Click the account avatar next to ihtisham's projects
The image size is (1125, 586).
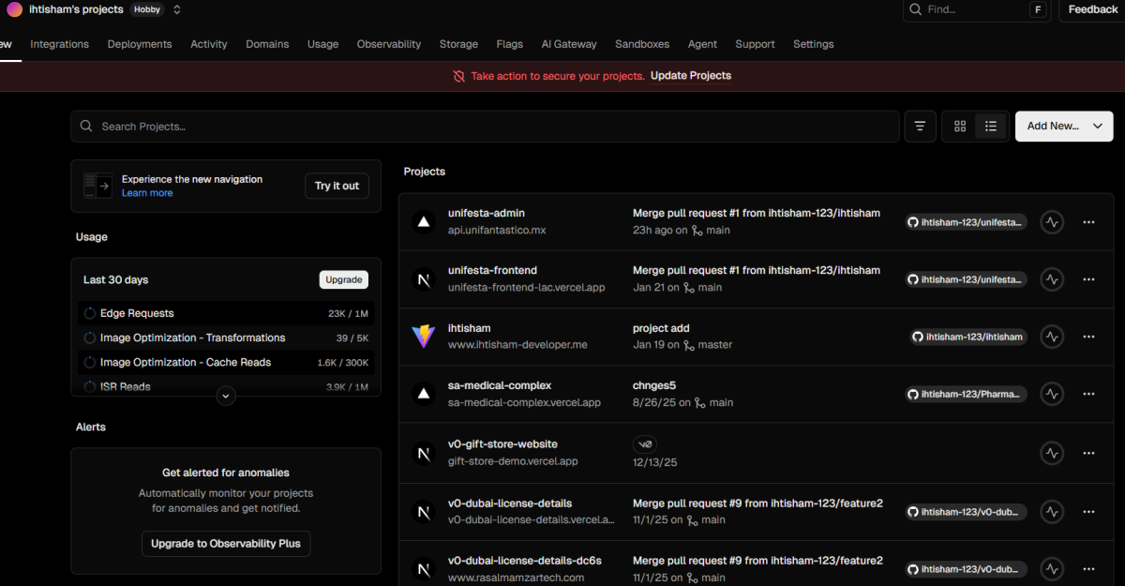[14, 9]
